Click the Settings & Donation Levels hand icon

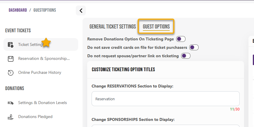[x=10, y=103]
